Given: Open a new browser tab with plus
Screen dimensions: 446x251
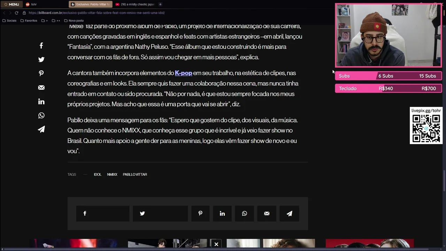Looking at the screenshot, I should 160,4.
